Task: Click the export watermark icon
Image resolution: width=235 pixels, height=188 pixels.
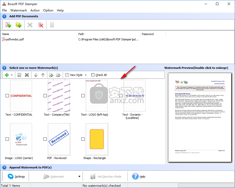Action: click(x=58, y=75)
